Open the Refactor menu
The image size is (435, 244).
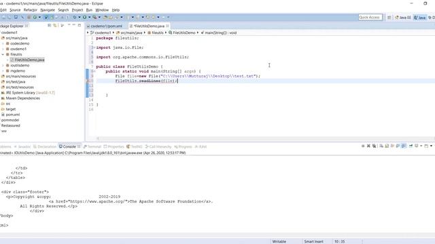click(x=30, y=10)
